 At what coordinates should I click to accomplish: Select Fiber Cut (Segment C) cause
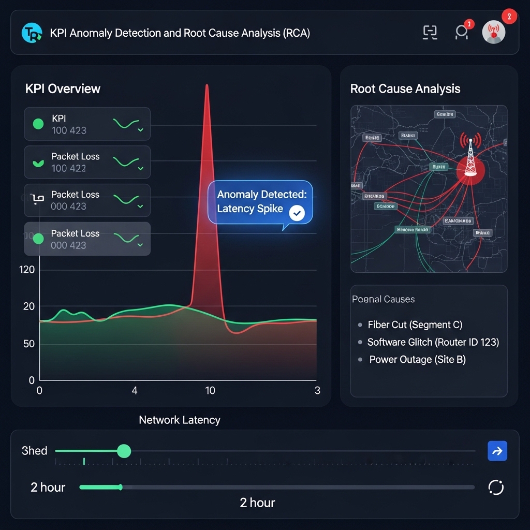click(415, 325)
